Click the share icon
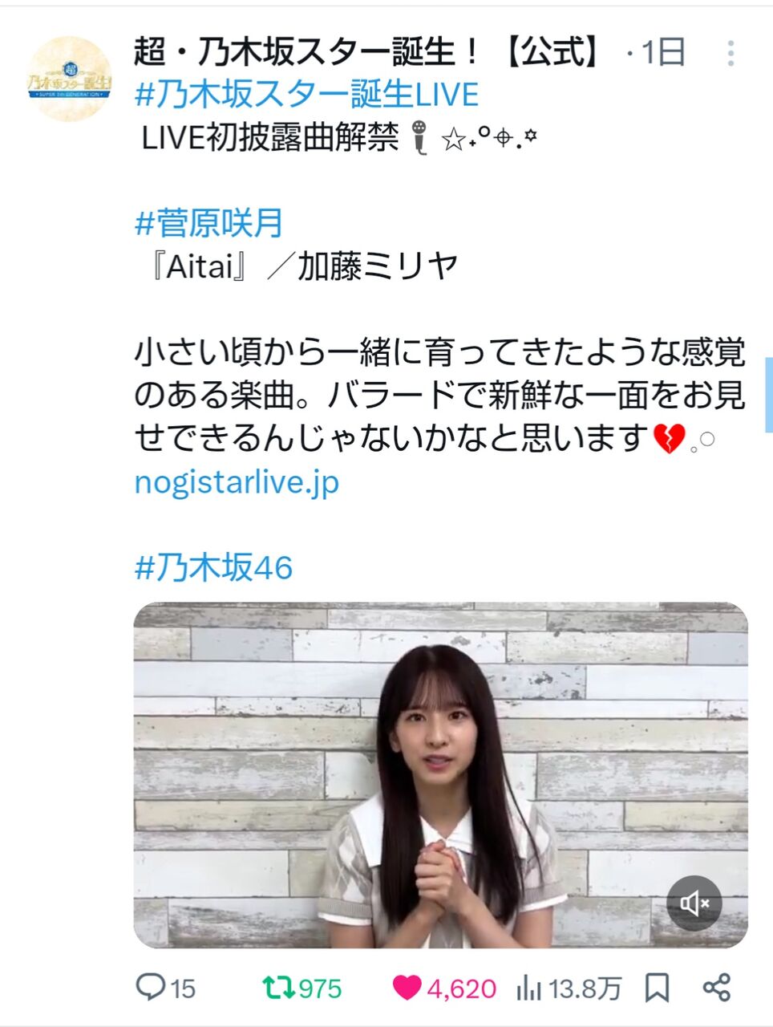 (716, 988)
